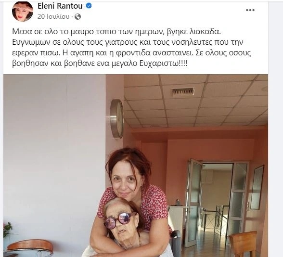Click the line starting with Ευγνωμων σε ολους
The width and height of the screenshot is (283, 257).
coord(128,42)
